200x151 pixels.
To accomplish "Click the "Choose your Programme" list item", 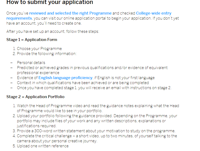I will click(x=39, y=49).
